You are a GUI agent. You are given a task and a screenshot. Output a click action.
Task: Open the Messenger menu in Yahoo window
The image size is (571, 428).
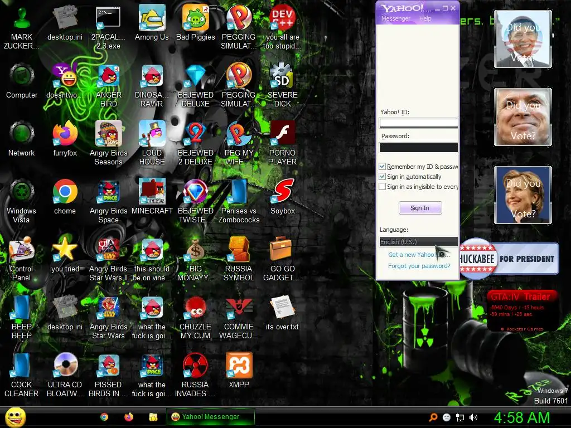[x=396, y=18]
